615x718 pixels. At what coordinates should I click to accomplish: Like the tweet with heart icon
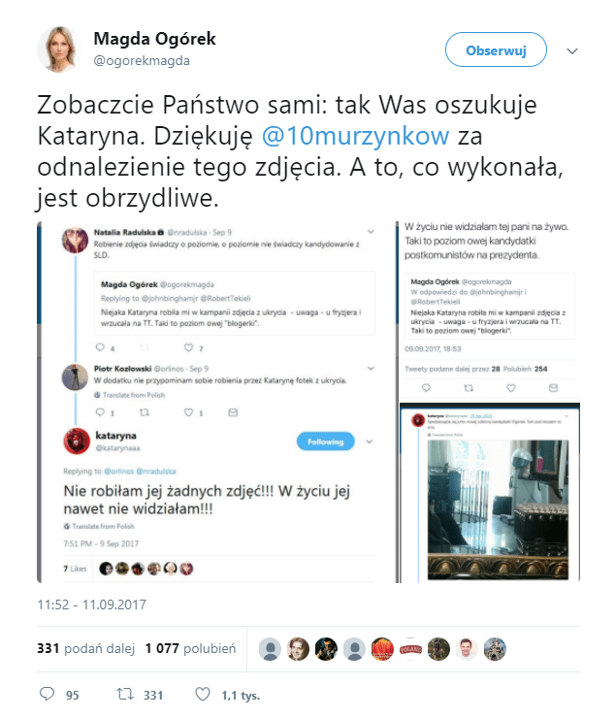203,694
